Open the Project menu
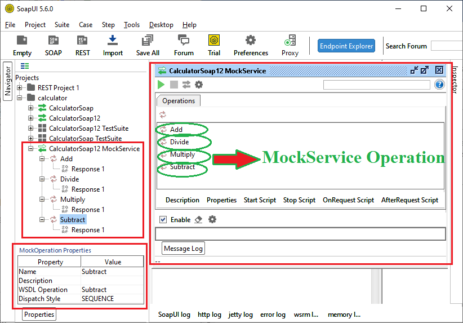Viewport: 463px width, 323px height. pos(35,25)
